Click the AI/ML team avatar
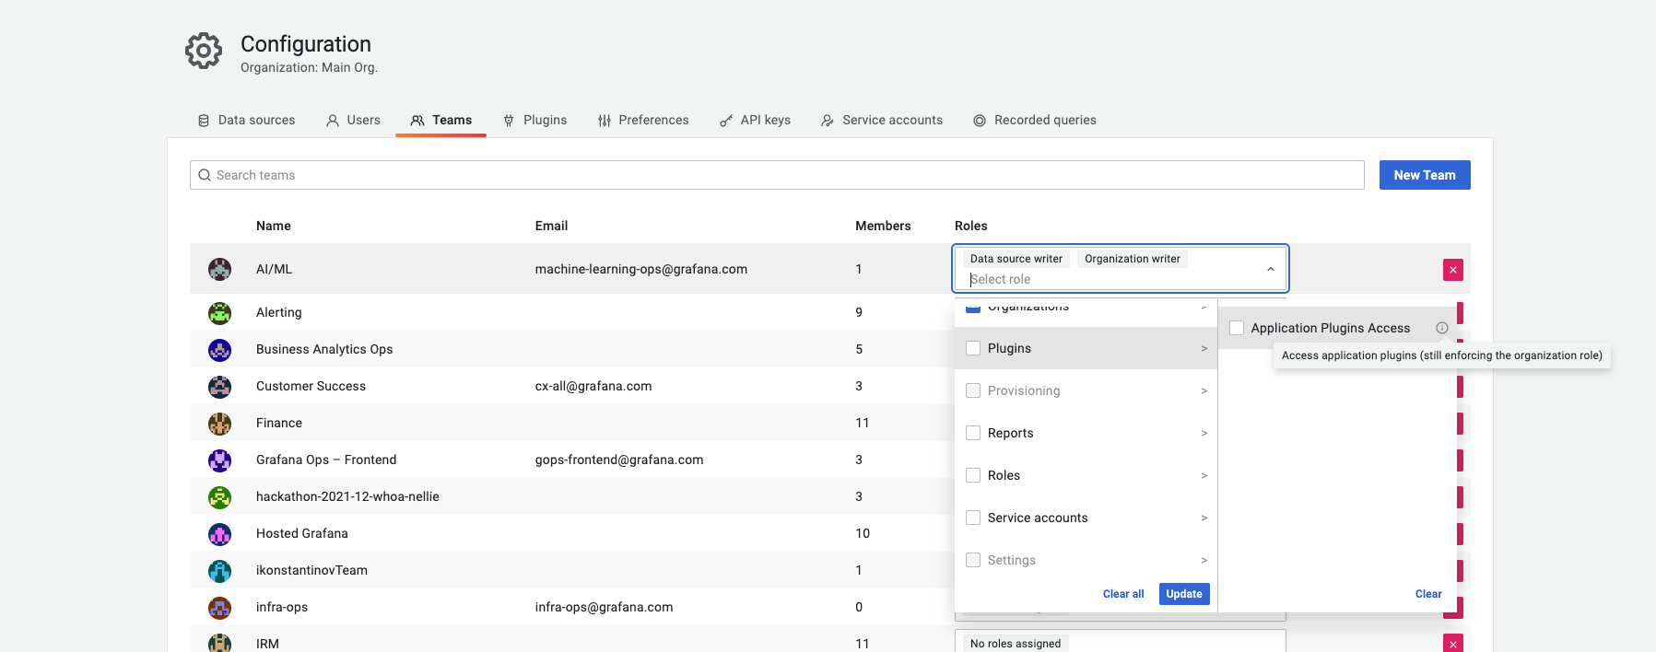1656x652 pixels. 219,269
